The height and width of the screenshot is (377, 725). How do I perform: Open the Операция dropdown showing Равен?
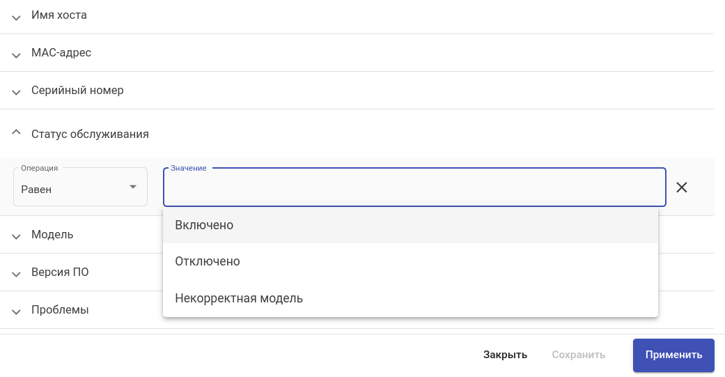[x=73, y=189]
